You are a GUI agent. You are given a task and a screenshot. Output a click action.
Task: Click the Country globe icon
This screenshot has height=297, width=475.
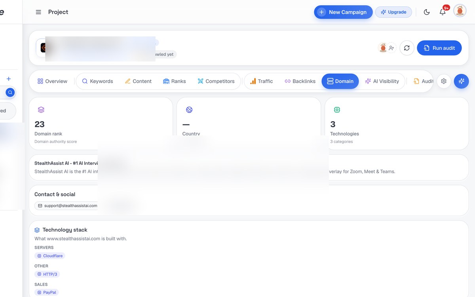[x=189, y=110]
